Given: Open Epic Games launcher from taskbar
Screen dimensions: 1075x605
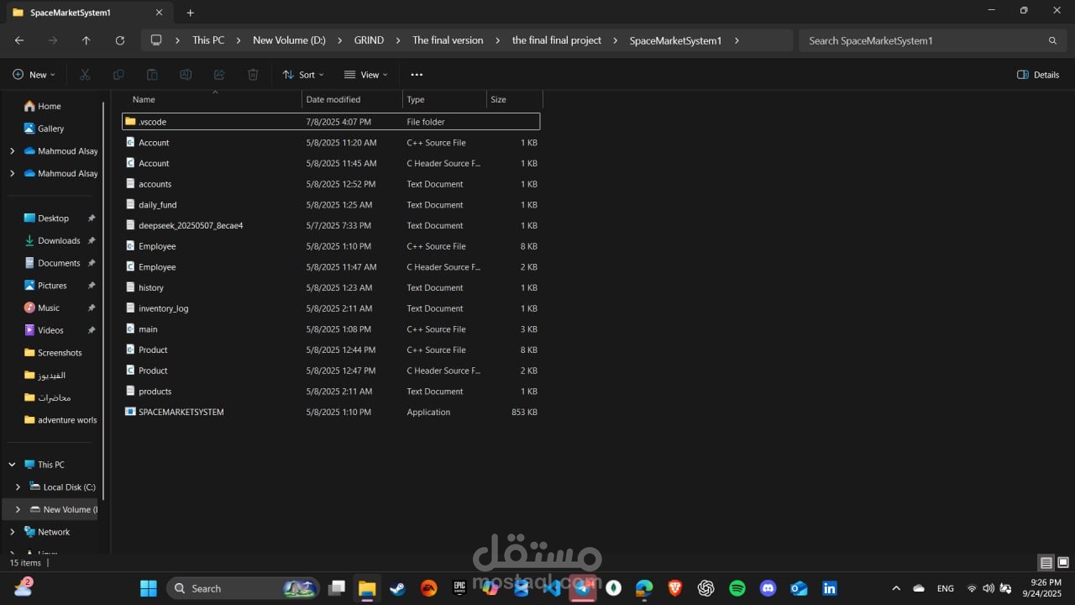Looking at the screenshot, I should click(x=459, y=588).
